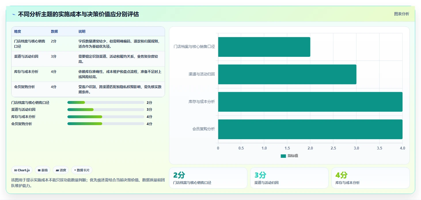Viewport: 421px width, 200px height.
Task: Toggle the 指标值 legend swatch
Action: point(283,156)
